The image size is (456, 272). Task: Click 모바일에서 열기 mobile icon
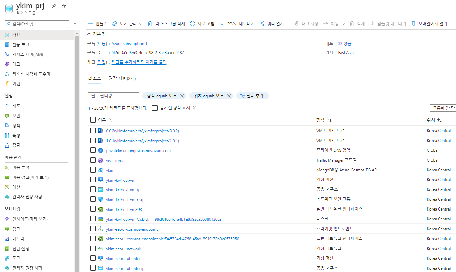[413, 24]
